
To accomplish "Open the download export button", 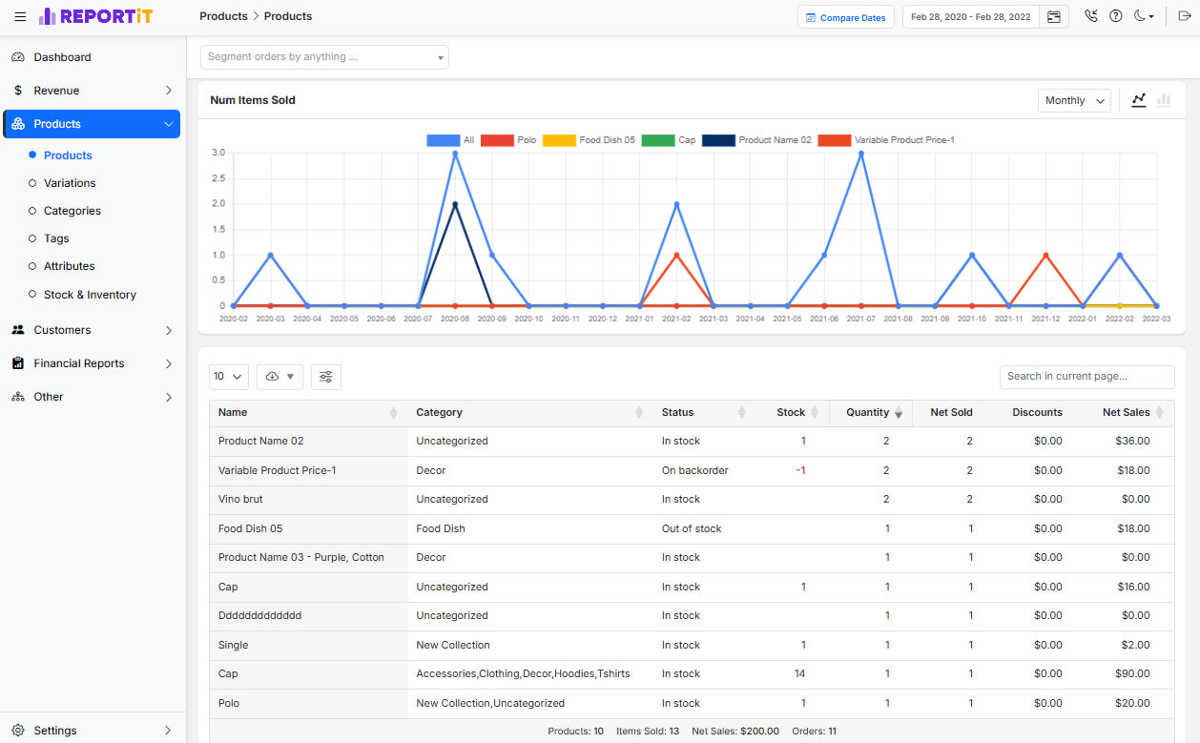I will coord(279,377).
